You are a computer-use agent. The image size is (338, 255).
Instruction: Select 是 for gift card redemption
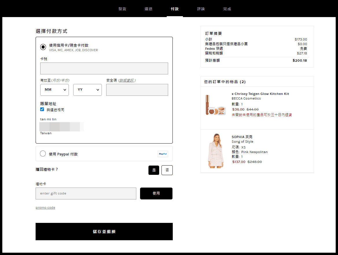(x=154, y=170)
